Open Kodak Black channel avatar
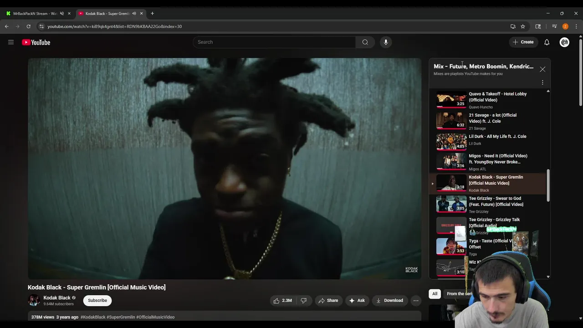This screenshot has width=583, height=328. coord(34,300)
